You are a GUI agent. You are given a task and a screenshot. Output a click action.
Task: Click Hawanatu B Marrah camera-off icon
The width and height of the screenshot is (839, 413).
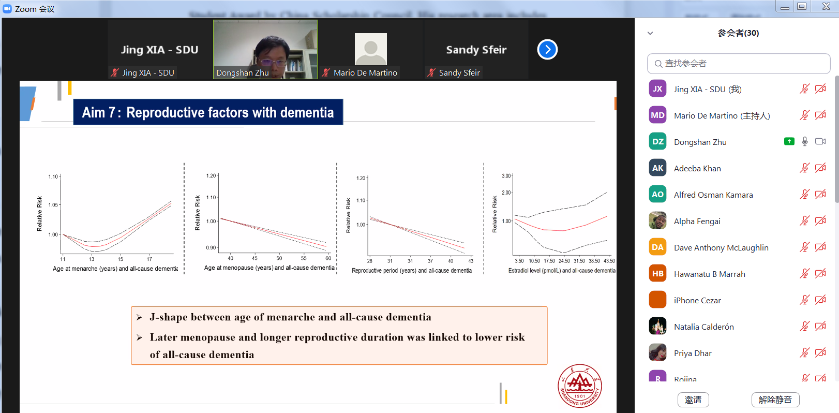pyautogui.click(x=820, y=274)
